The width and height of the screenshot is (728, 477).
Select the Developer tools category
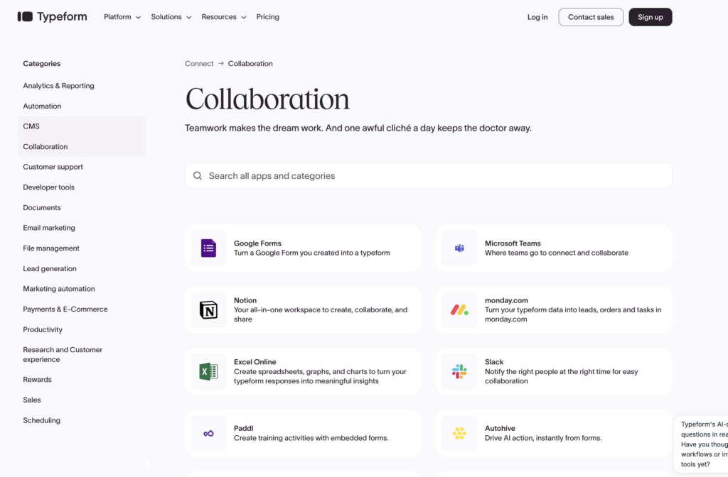[x=49, y=187]
